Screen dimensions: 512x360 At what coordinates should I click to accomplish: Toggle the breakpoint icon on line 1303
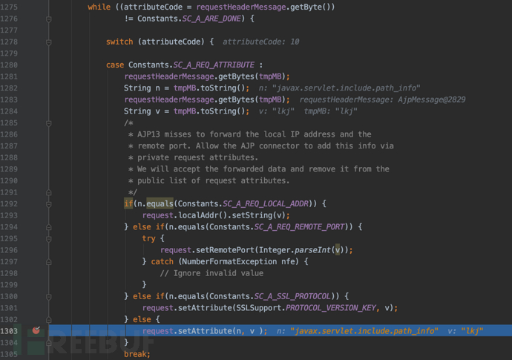click(36, 330)
